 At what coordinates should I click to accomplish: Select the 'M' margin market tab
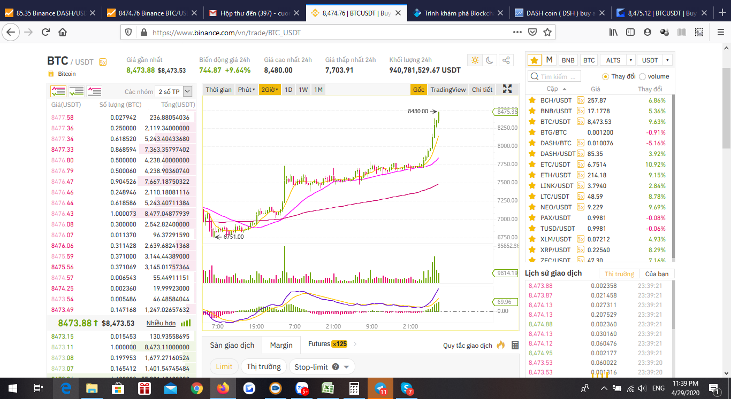click(x=550, y=60)
